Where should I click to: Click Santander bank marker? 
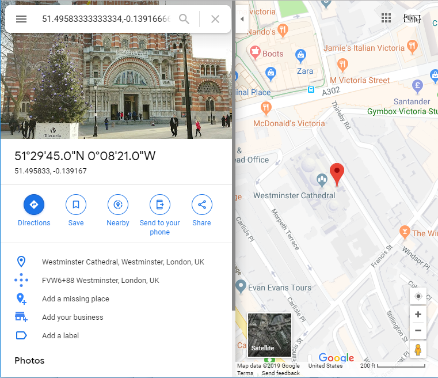coord(417,85)
